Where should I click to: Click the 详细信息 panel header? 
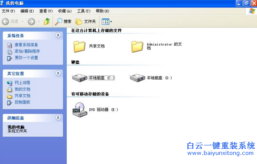[33, 118]
